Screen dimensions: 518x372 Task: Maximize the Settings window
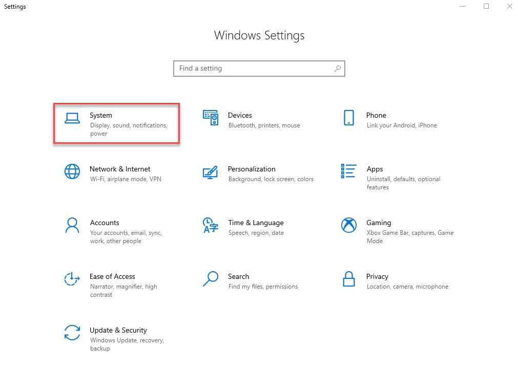(x=486, y=6)
